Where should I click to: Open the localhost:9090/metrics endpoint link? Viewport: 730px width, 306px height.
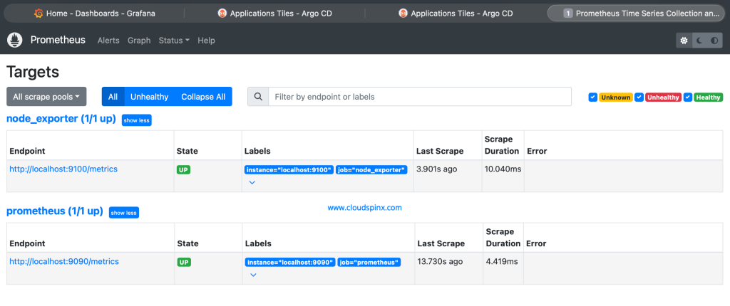point(63,261)
